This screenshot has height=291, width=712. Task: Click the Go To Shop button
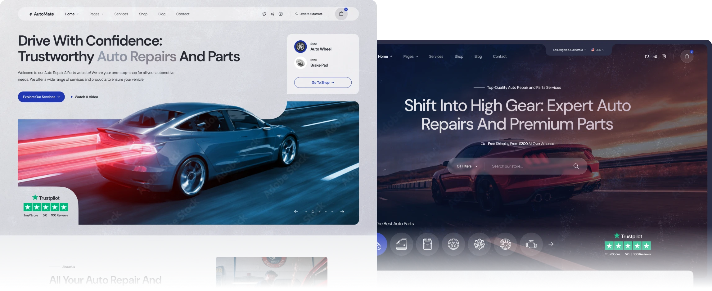pos(323,83)
